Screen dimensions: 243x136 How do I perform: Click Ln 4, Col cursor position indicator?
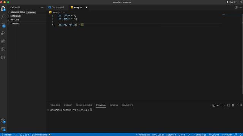(x=158, y=134)
